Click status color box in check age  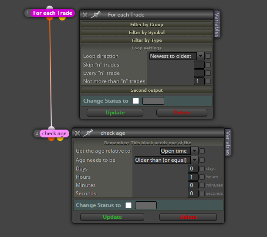coord(146,205)
